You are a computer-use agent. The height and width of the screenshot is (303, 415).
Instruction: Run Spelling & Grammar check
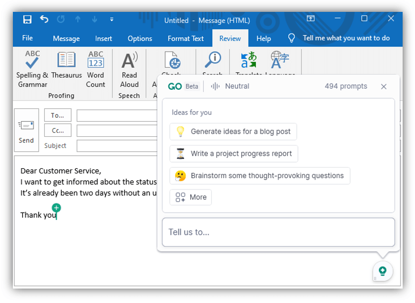32,69
